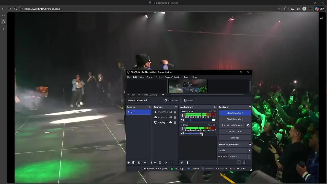
Task: Click Start Virtual Camera button
Action: (232, 125)
